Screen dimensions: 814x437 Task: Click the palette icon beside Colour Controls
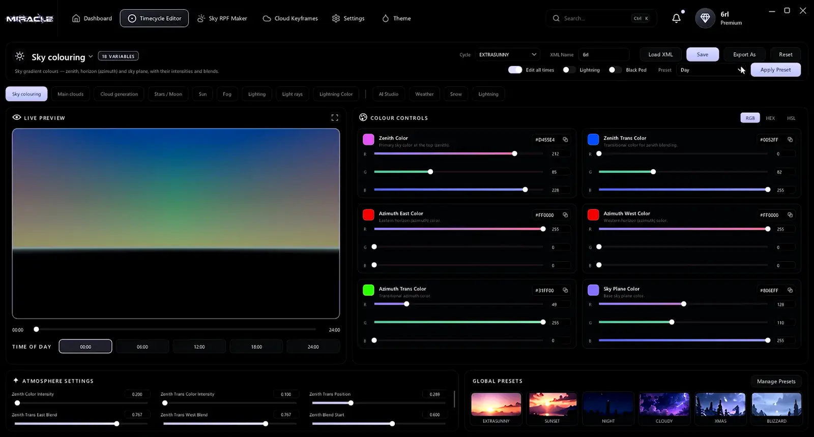pyautogui.click(x=363, y=117)
